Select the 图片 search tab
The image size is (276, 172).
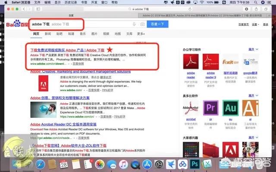[x=94, y=34]
